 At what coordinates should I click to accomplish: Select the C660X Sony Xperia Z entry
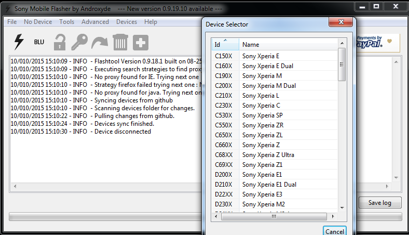(x=275, y=145)
